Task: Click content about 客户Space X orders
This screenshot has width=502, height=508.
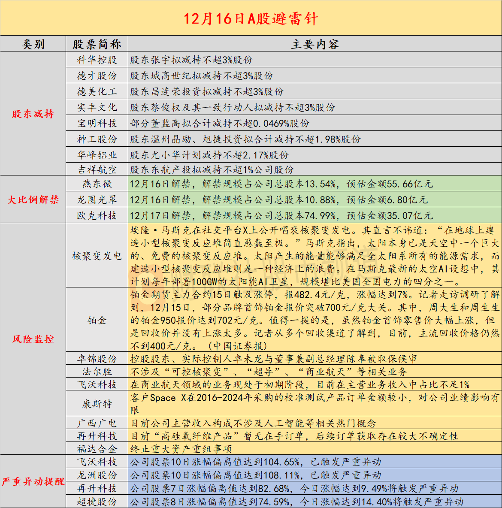Action: click(315, 404)
